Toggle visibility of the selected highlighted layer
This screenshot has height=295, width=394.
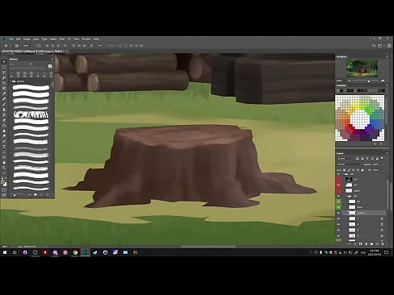[338, 213]
